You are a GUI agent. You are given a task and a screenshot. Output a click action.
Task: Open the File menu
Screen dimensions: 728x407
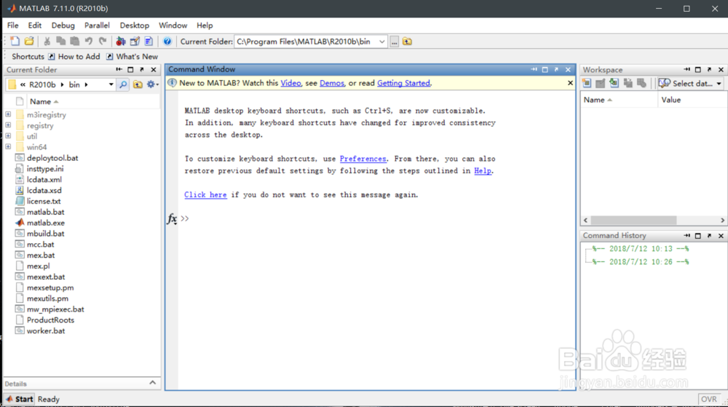(x=13, y=25)
